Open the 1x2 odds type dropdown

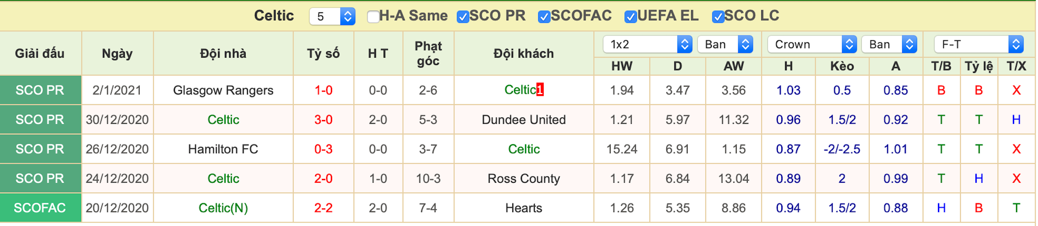click(x=648, y=45)
